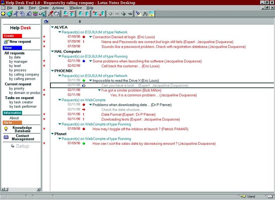275x200 pixels.
Task: Collapse the HAL Computer category
Action: (x=52, y=52)
